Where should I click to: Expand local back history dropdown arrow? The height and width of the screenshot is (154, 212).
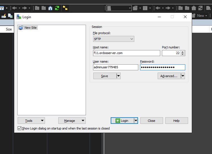pyautogui.click(x=19, y=8)
